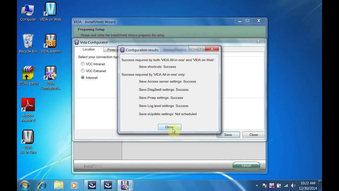This screenshot has width=339, height=191.
Task: Click the 'Preparing Setup' heading in InstallShield
Action: 91,29
